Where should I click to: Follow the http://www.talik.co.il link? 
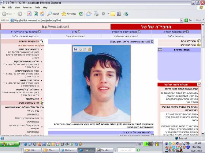pyautogui.click(x=55, y=27)
